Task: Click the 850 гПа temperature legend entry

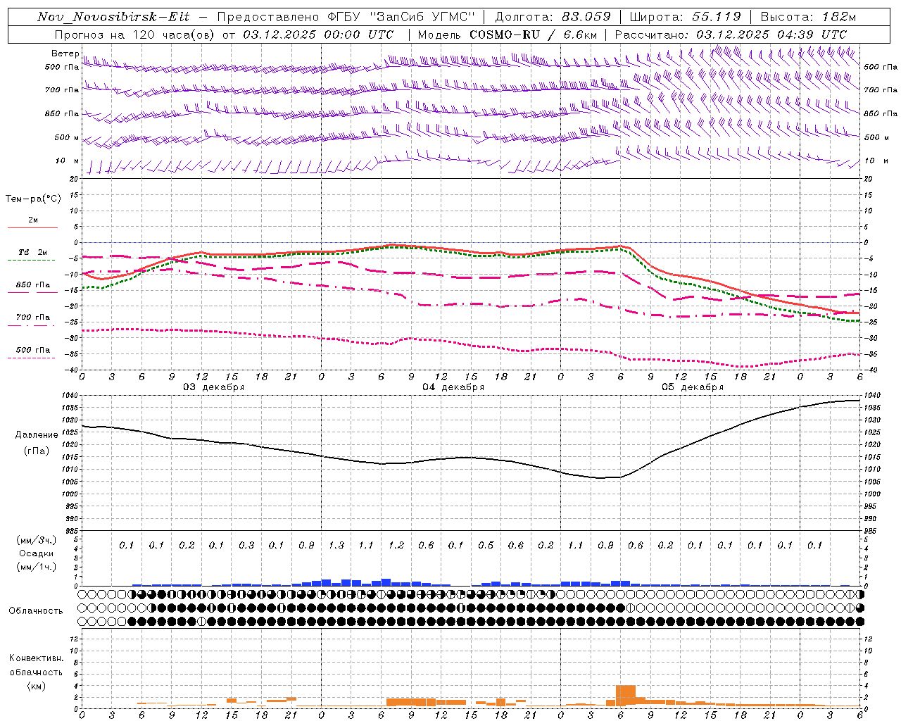Action: pos(33,285)
